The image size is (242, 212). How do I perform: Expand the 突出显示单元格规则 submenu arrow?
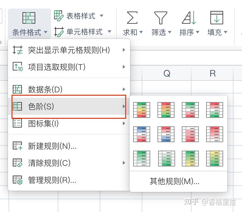[x=124, y=50]
